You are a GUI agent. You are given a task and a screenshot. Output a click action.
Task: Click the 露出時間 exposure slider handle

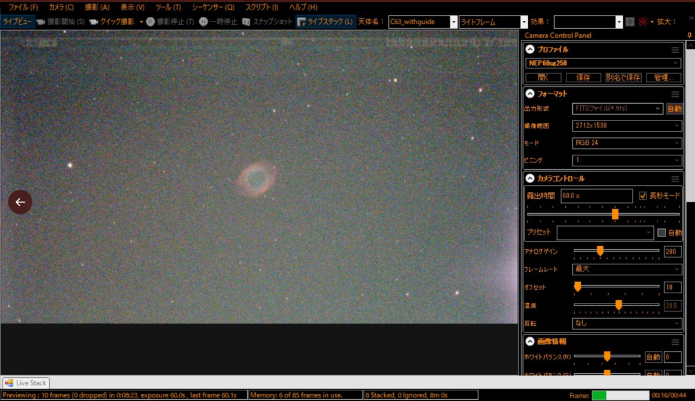coord(615,214)
